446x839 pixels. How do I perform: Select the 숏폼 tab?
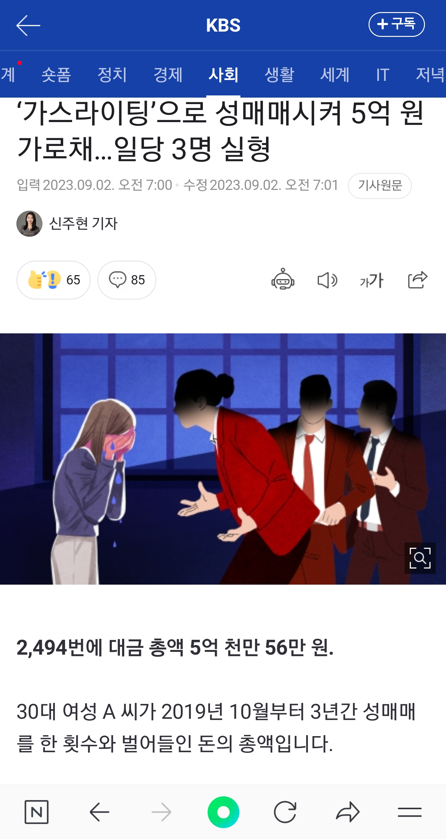coord(56,75)
